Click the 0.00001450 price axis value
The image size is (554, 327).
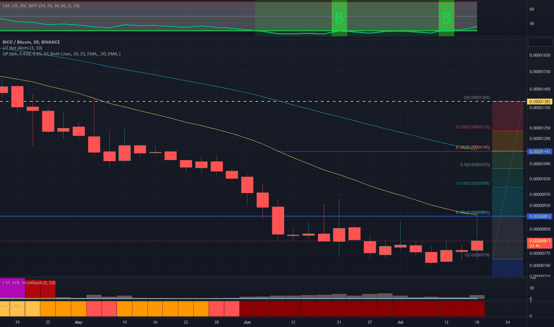540,89
